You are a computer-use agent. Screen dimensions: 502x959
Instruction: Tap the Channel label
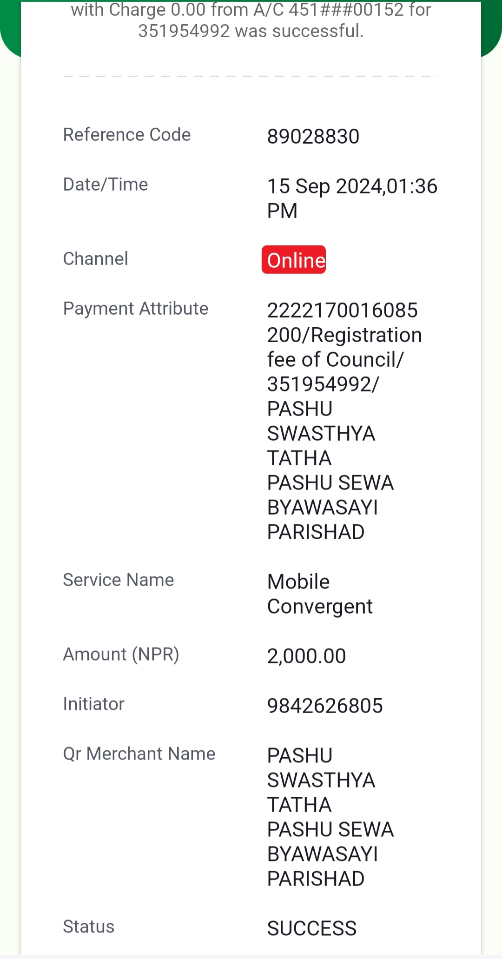[x=95, y=259]
